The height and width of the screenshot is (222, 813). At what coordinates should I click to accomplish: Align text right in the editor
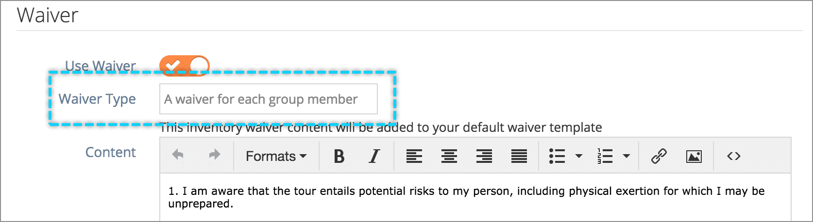point(484,156)
